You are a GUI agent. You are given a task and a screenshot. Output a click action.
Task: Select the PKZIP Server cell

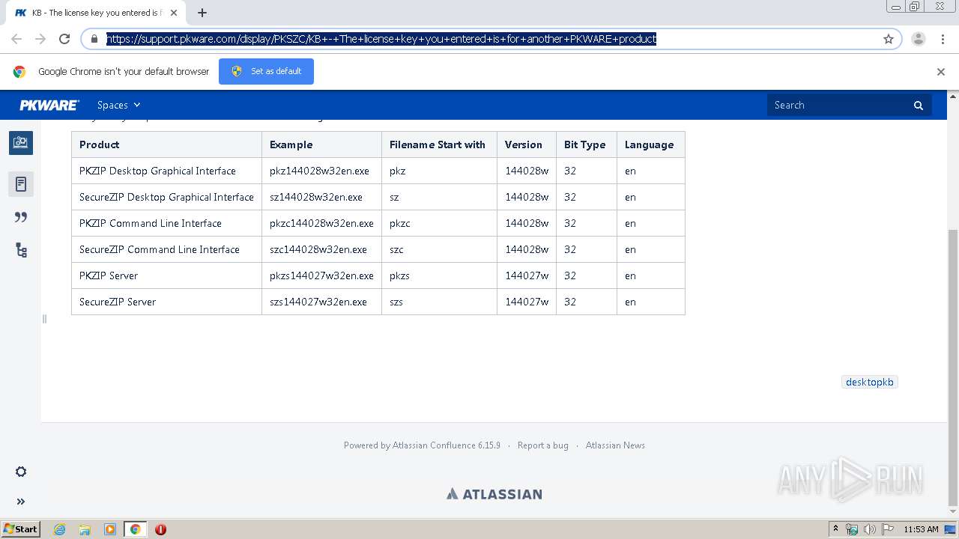[x=166, y=275]
